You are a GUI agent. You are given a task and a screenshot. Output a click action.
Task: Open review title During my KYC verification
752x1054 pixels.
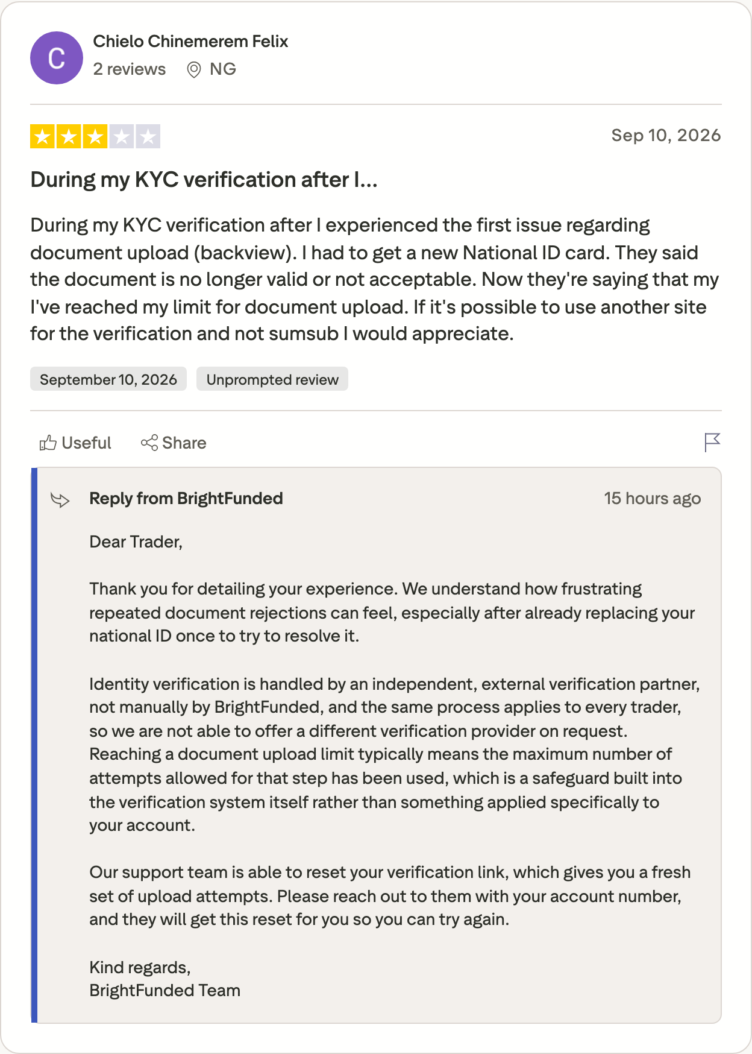click(204, 180)
